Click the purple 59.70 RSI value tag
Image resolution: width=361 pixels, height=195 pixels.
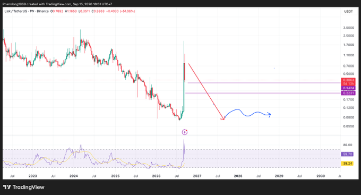(347, 154)
